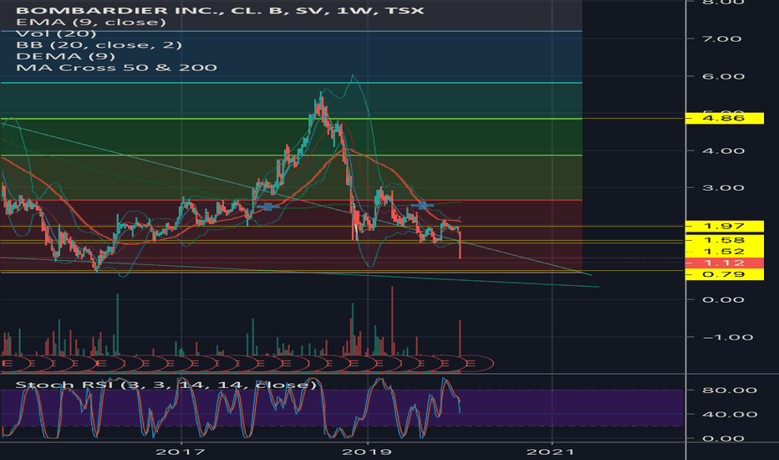The height and width of the screenshot is (460, 779).
Task: Select the EMA (9, close) indicator label
Action: pos(91,22)
